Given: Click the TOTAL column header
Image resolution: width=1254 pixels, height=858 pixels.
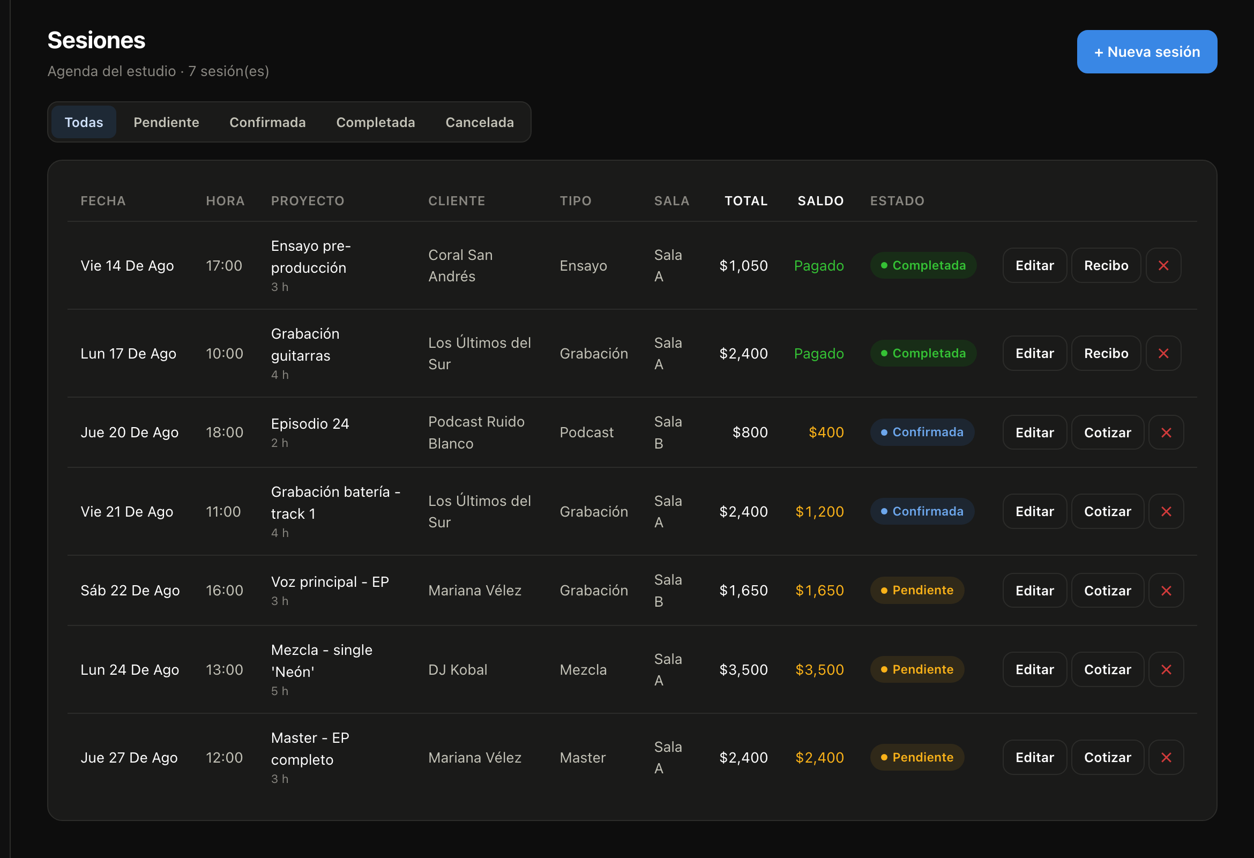Looking at the screenshot, I should click(x=746, y=201).
